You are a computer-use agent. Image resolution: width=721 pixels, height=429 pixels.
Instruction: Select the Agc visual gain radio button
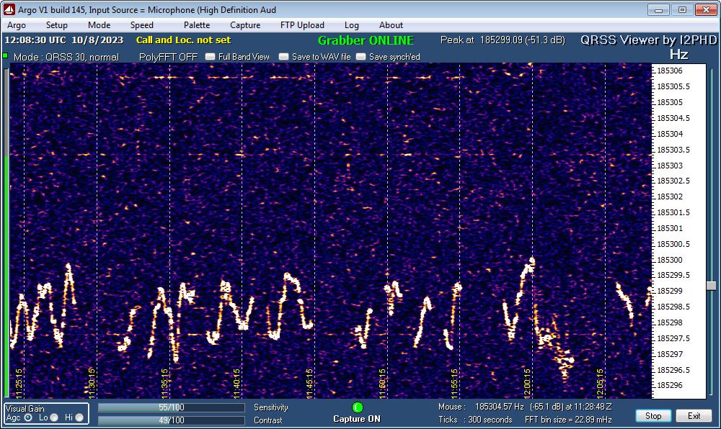(x=28, y=417)
